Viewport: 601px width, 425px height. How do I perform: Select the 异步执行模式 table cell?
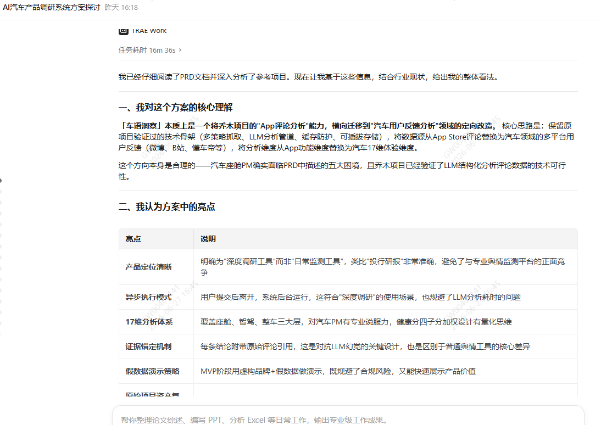[x=157, y=297]
